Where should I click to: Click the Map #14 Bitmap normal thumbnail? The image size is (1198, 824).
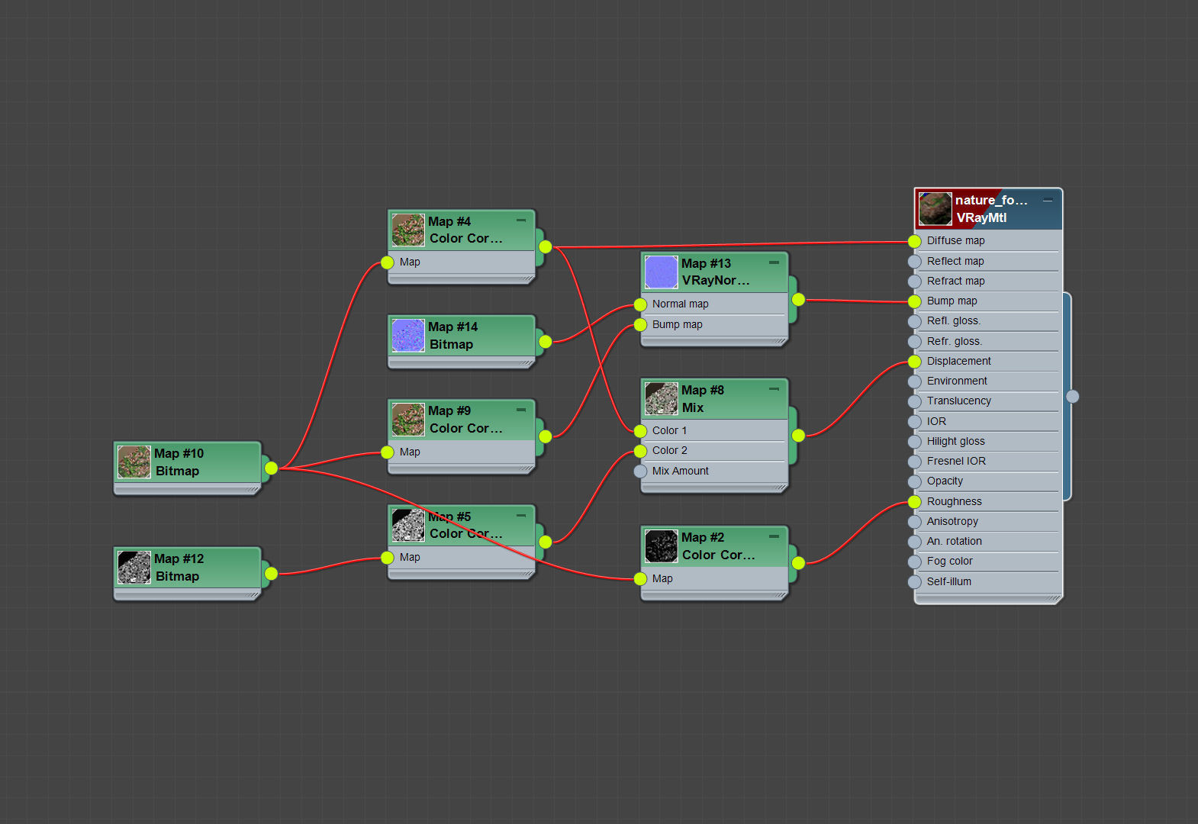tap(408, 336)
